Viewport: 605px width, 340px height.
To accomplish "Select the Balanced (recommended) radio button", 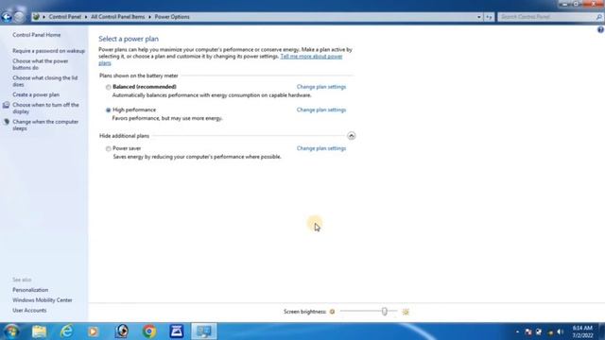I will coord(109,87).
